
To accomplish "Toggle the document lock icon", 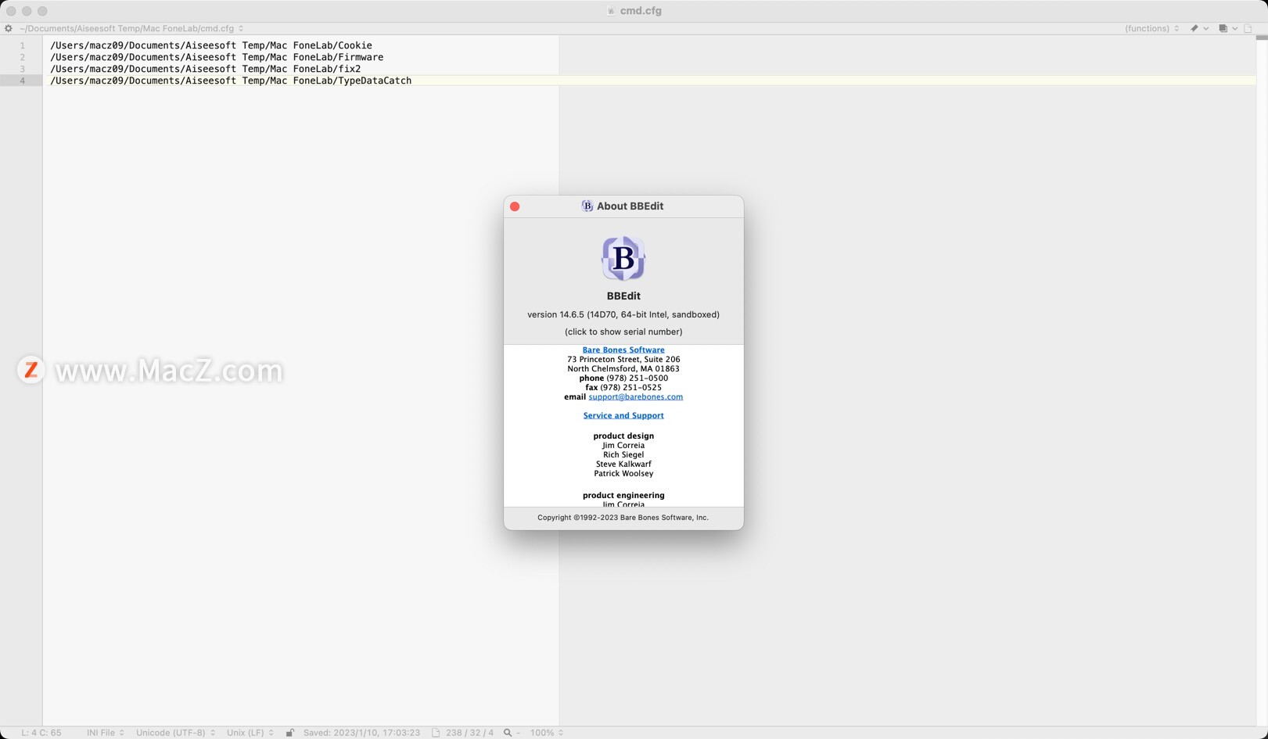I will pyautogui.click(x=289, y=733).
